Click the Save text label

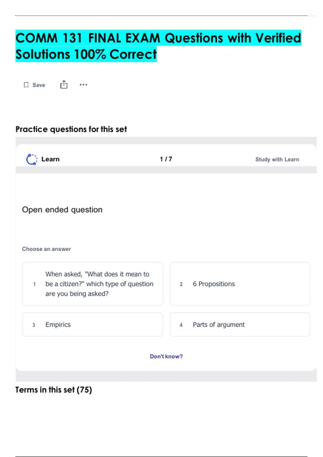pos(39,85)
